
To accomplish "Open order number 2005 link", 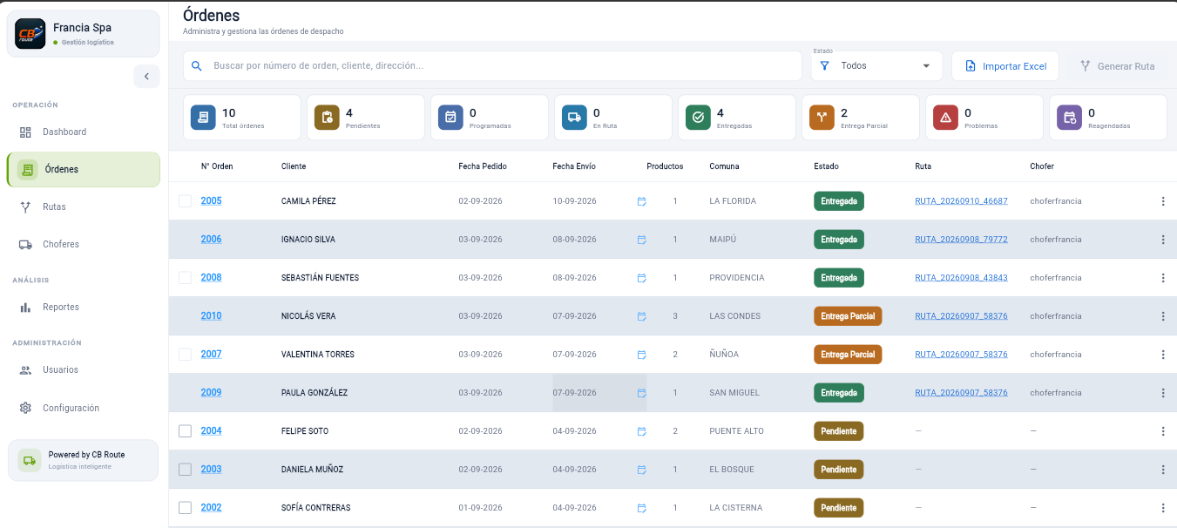I will (x=211, y=201).
